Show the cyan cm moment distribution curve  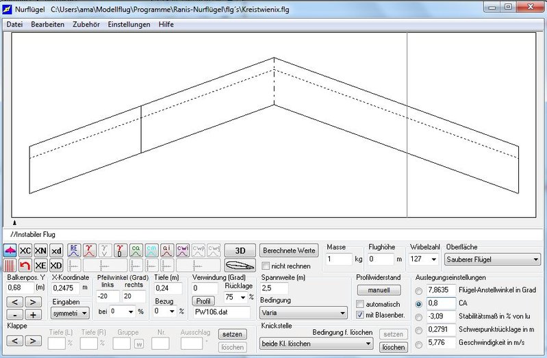click(x=151, y=251)
